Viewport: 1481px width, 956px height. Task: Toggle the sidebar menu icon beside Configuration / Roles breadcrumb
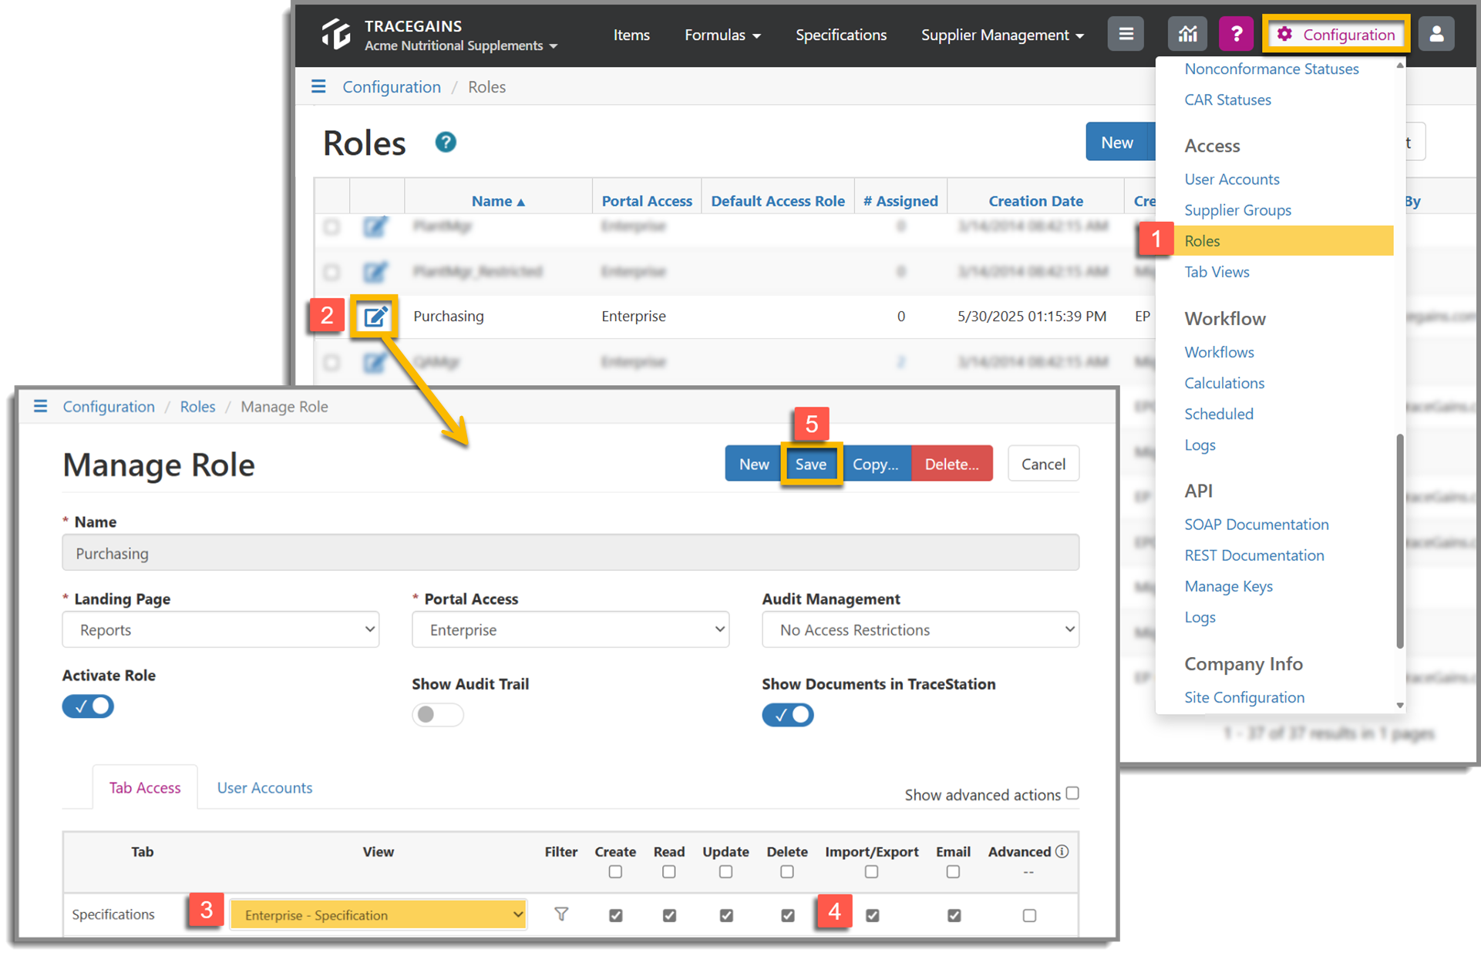(318, 86)
